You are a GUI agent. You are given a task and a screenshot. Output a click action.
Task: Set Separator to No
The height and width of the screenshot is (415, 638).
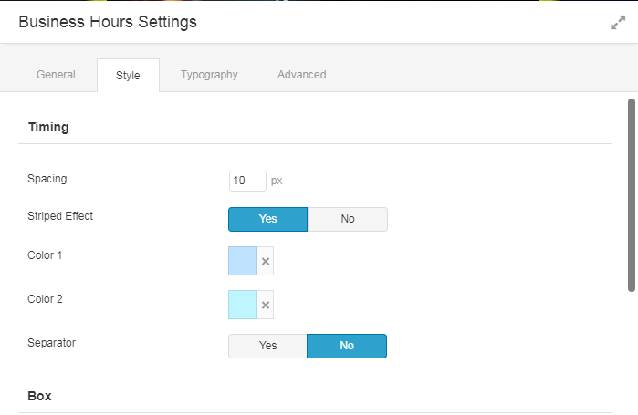pyautogui.click(x=347, y=346)
